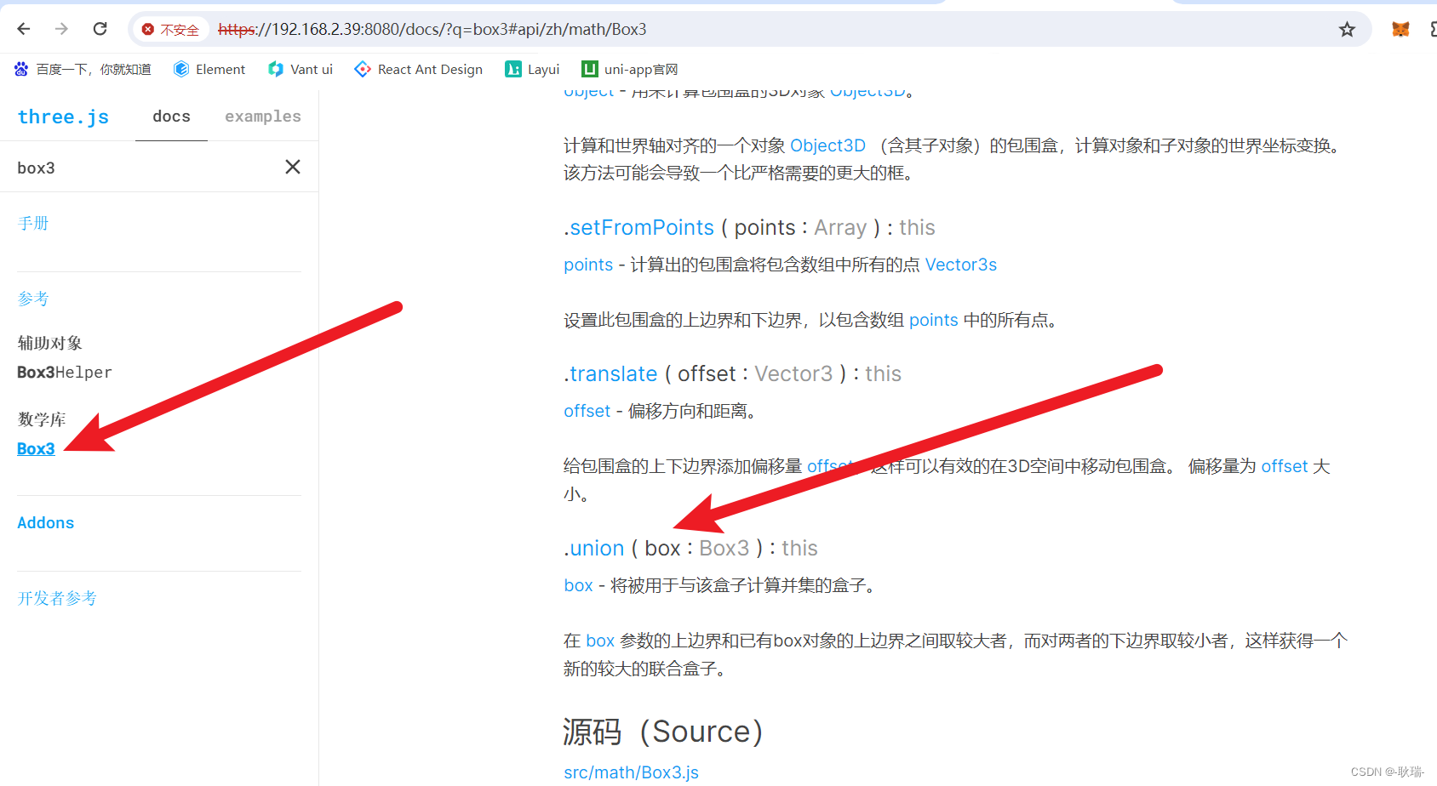The image size is (1437, 786).
Task: Open the Vector3 type in translate signature
Action: click(x=793, y=373)
